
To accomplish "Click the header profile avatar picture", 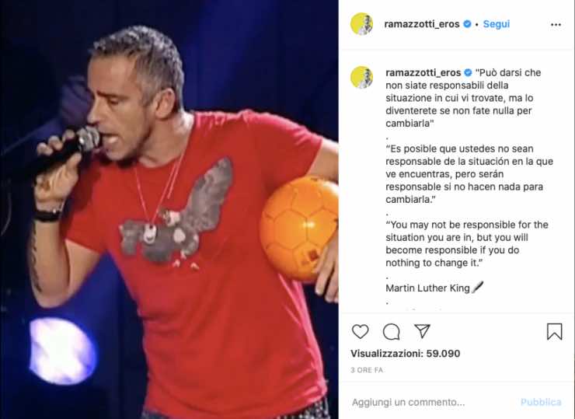I will (361, 24).
